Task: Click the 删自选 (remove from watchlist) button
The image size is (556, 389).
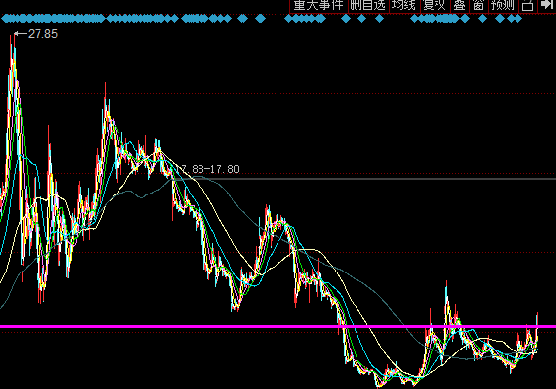Action: [368, 6]
